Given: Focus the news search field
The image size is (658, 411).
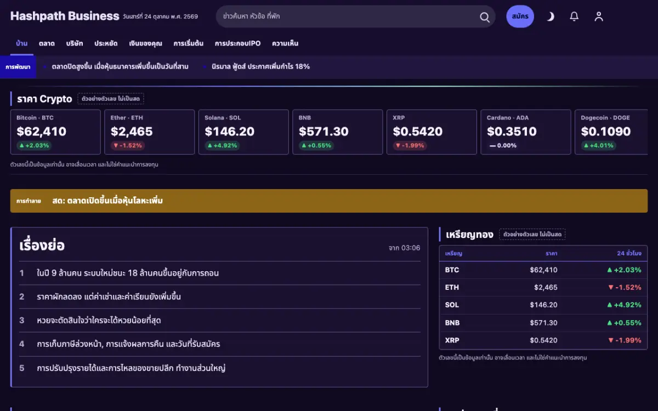Looking at the screenshot, I should tap(355, 16).
